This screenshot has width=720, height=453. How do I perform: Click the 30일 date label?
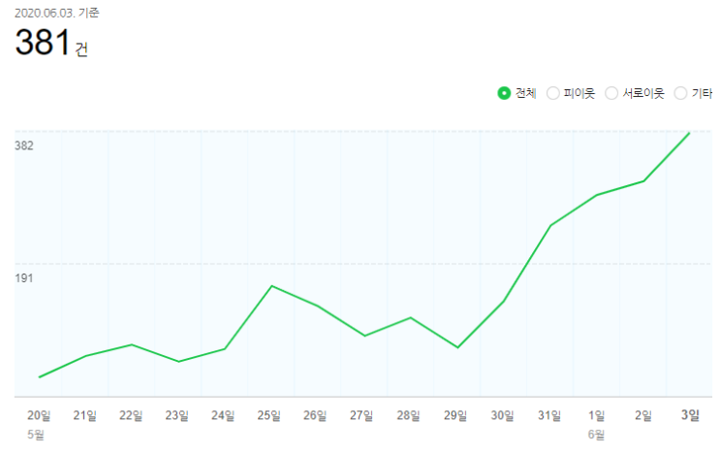pos(502,415)
